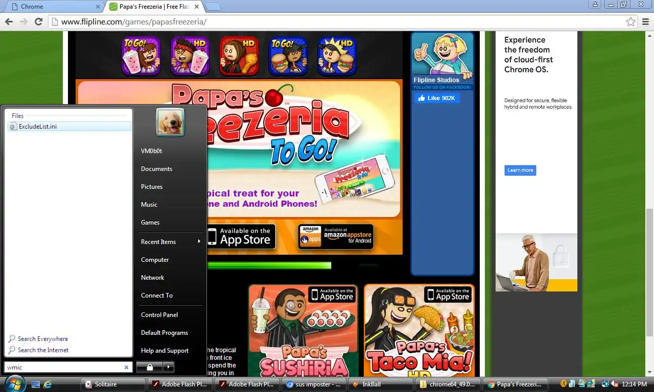Open the Papa's Taco Mia HD thumbnail
Viewport: 654px width, 392px height.
[x=419, y=331]
